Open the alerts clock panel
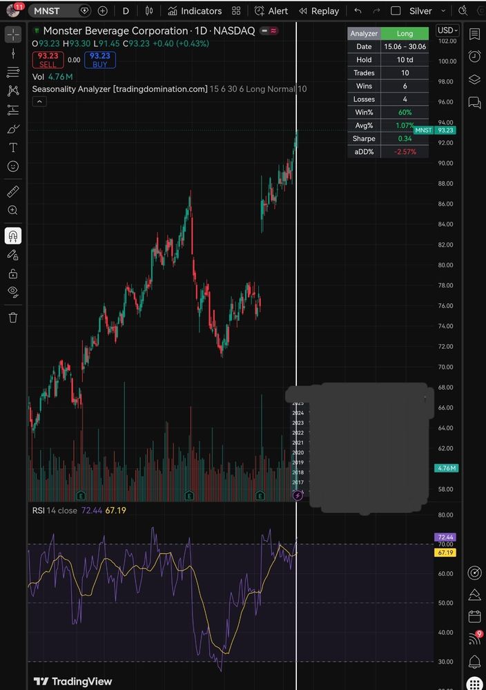Viewport: 486px width, 690px height. (474, 56)
